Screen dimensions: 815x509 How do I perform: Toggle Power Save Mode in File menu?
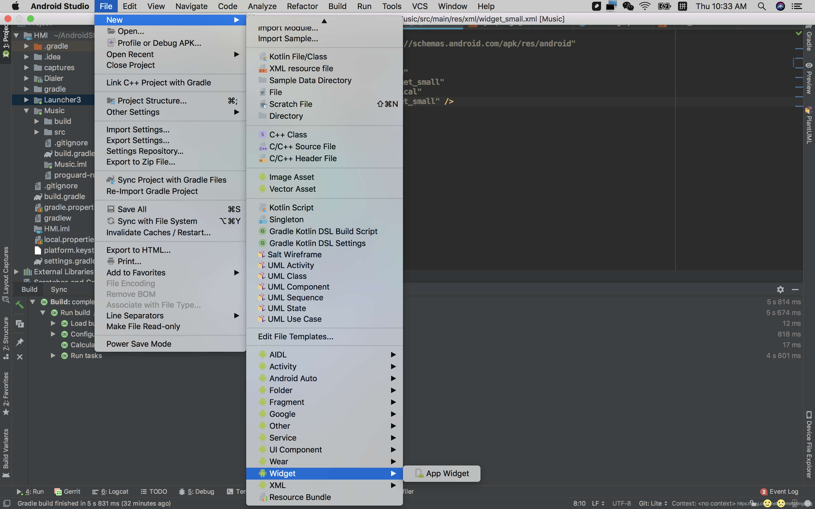[x=139, y=344]
